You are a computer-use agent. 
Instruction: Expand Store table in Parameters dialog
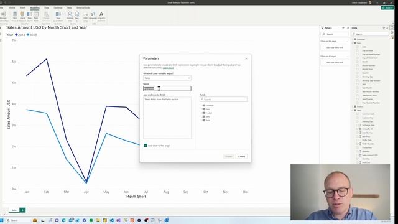[201, 120]
